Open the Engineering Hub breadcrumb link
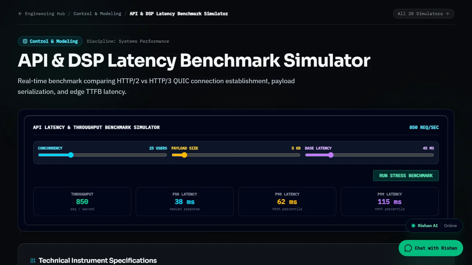The width and height of the screenshot is (472, 265). pyautogui.click(x=41, y=14)
